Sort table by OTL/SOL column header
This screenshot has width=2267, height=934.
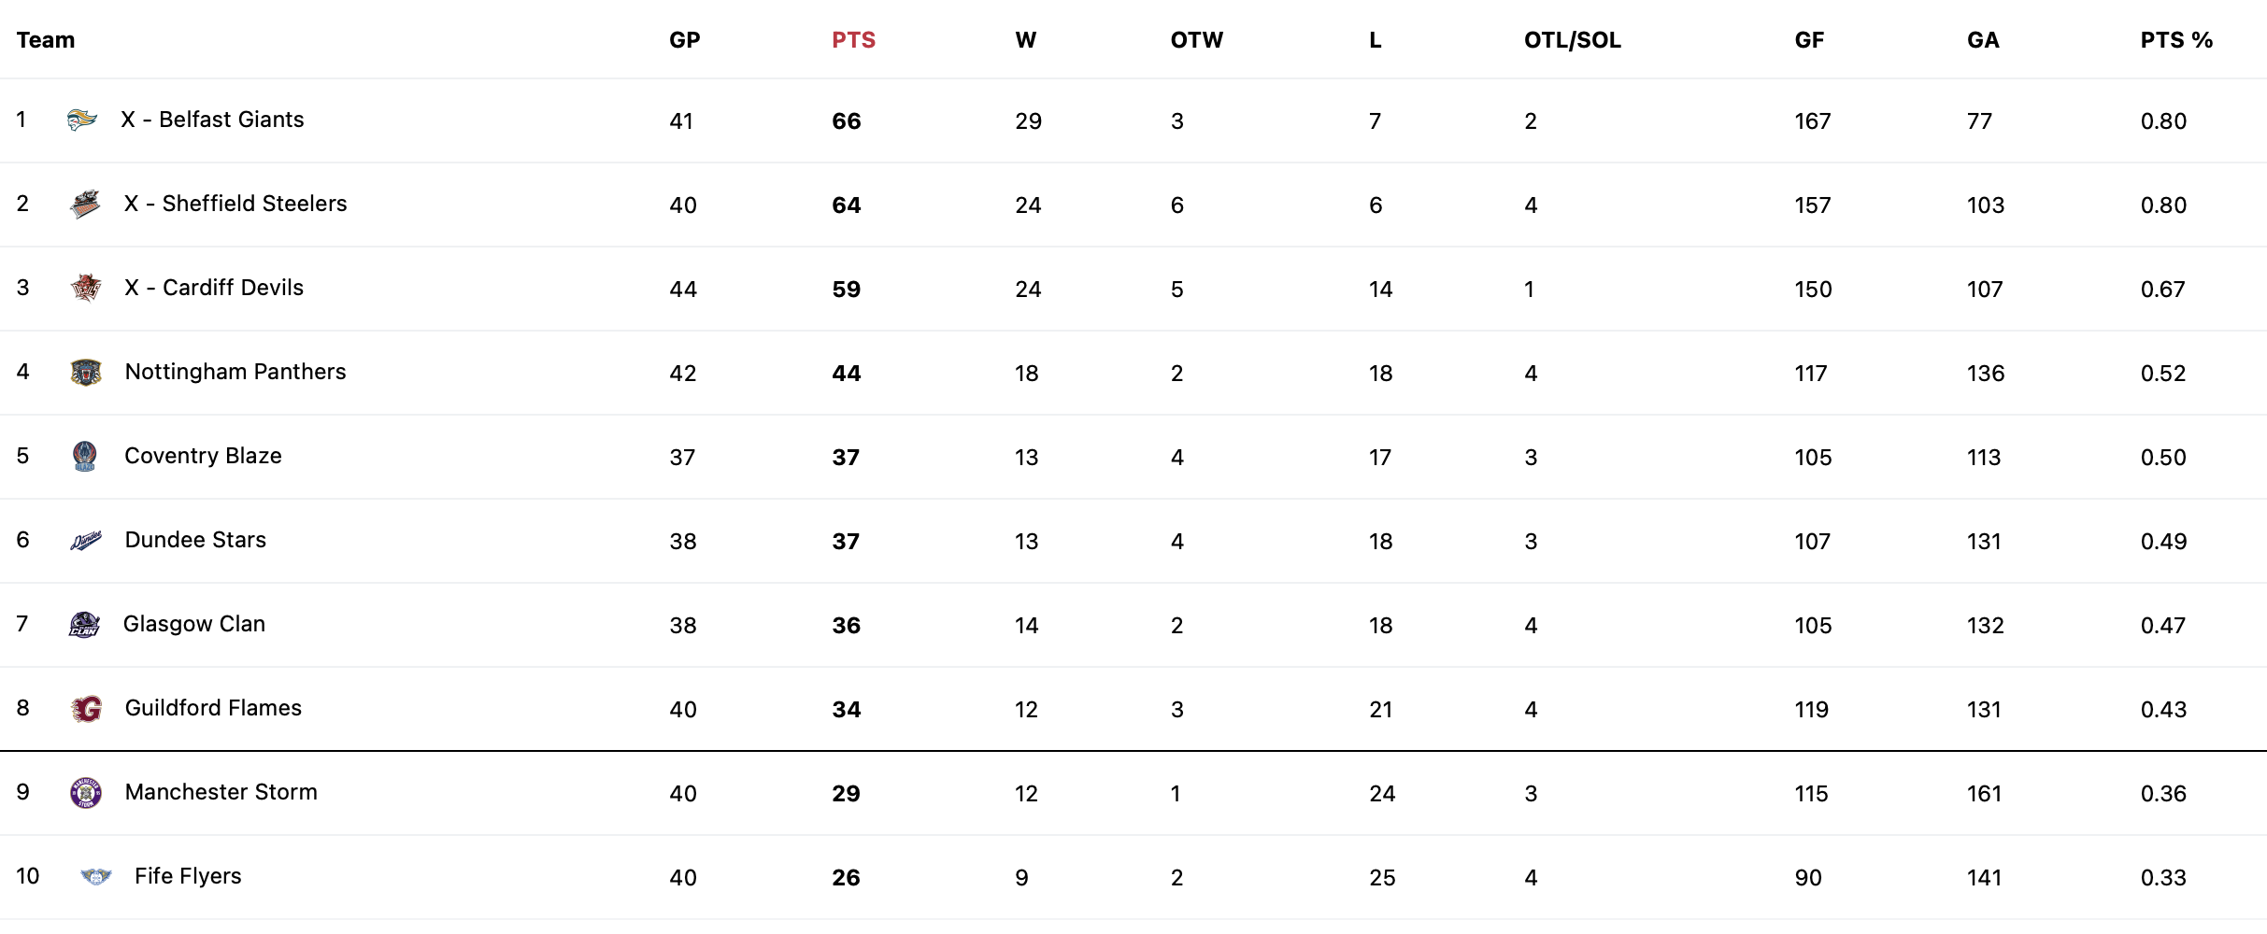pos(1573,40)
